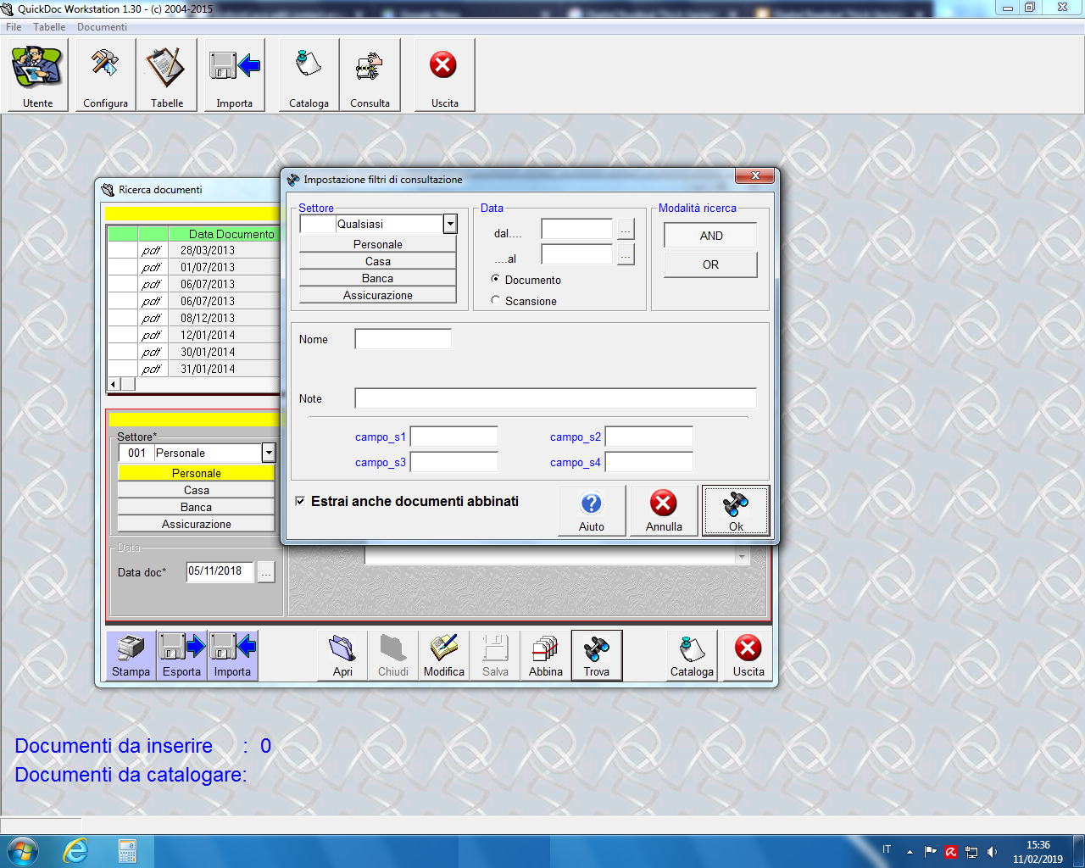Click the Modifica edit icon

pos(443,655)
